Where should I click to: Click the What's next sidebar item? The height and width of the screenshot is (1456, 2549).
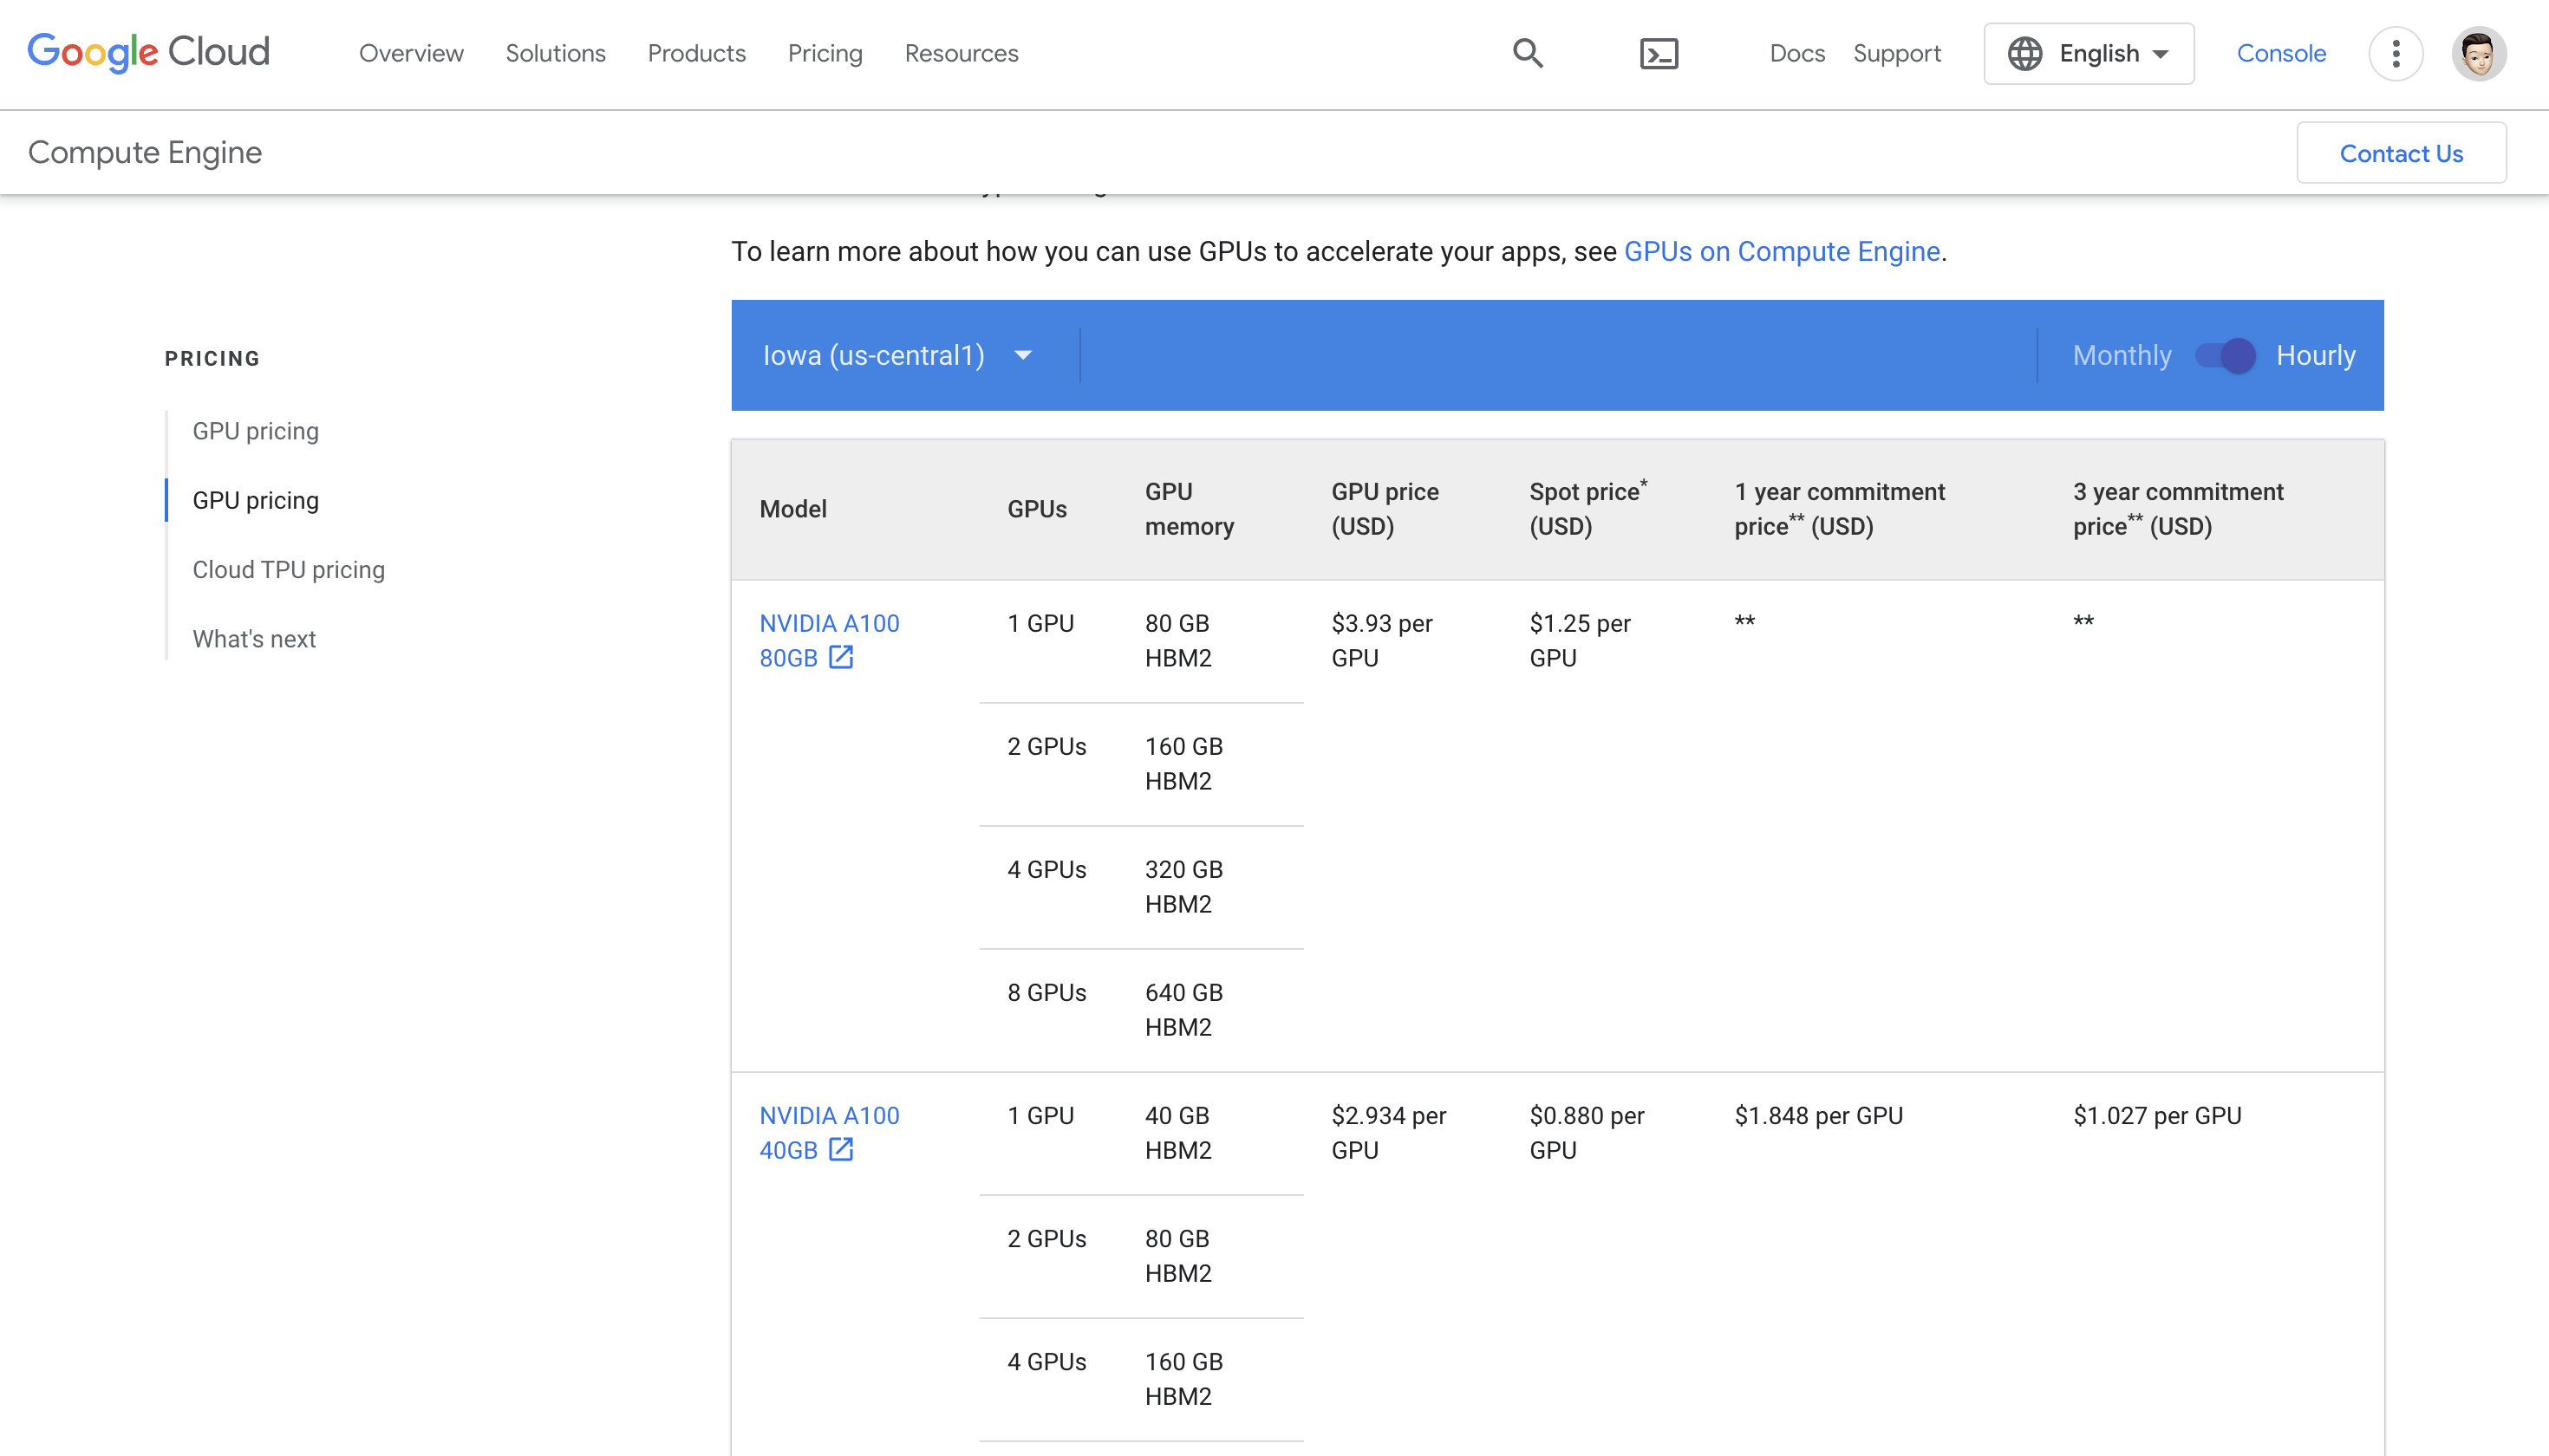pos(254,639)
